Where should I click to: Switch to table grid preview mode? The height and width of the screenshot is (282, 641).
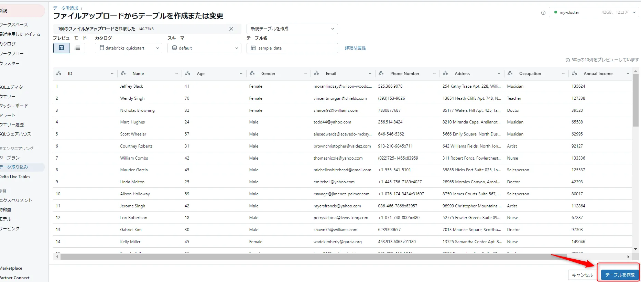point(62,48)
